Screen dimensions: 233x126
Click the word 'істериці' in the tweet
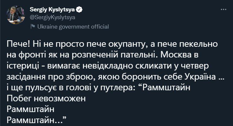click(x=23, y=66)
